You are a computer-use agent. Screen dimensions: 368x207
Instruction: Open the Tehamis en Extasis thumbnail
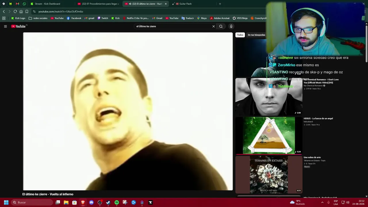(x=269, y=175)
